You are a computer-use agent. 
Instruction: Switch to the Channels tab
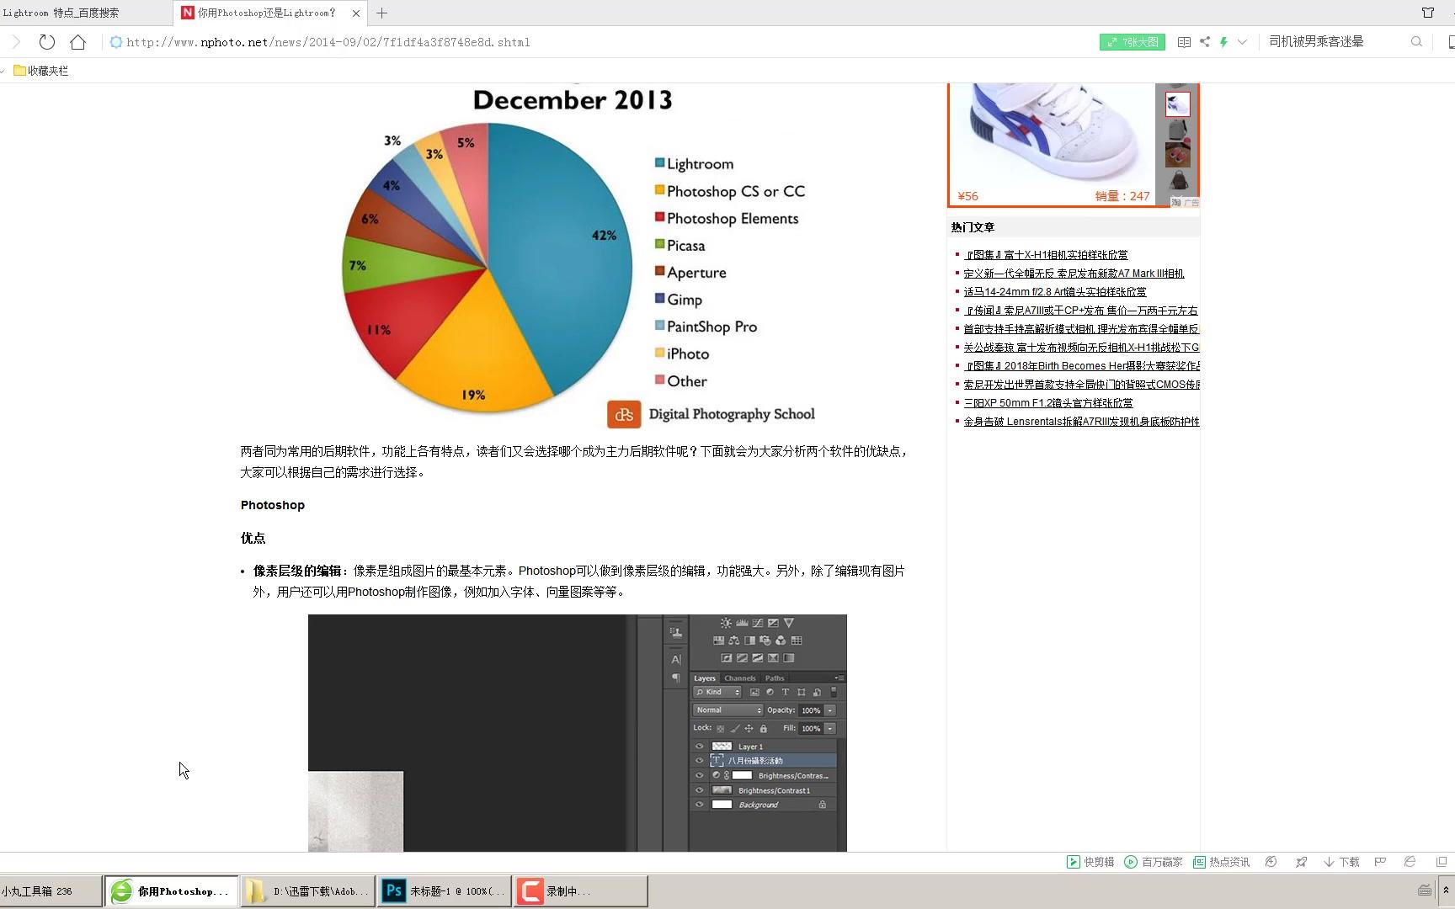(x=740, y=678)
